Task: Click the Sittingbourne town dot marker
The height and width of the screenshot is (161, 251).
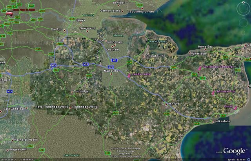Action: [144, 57]
